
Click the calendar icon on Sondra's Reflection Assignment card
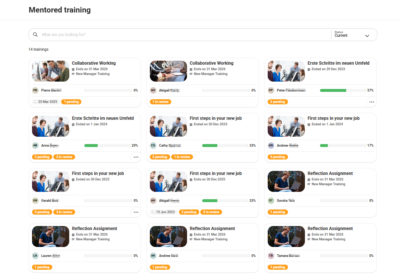(309, 179)
